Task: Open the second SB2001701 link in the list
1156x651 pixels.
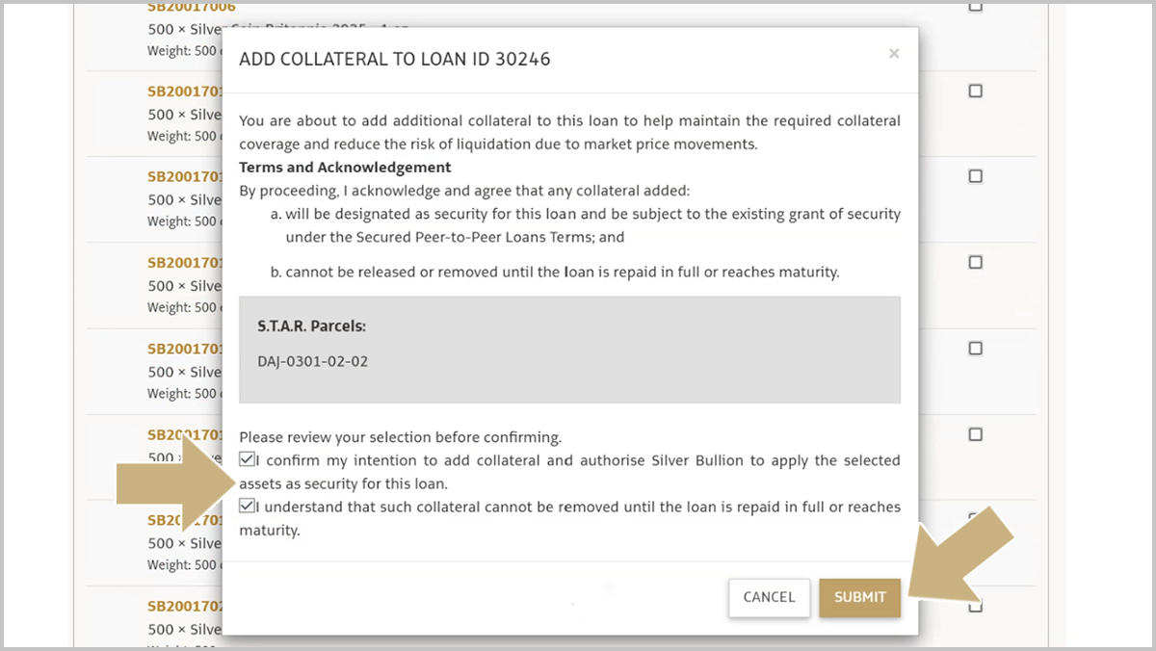Action: pos(185,177)
